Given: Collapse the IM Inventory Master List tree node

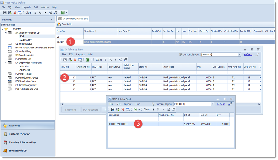Looking at the screenshot, I should click(x=6, y=33).
